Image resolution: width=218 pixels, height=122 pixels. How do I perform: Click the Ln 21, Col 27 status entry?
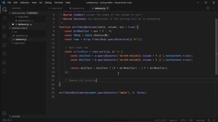pyautogui.click(x=160, y=120)
